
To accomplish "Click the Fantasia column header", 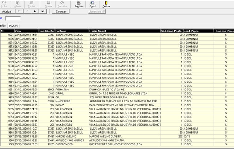I will (x=72, y=31).
